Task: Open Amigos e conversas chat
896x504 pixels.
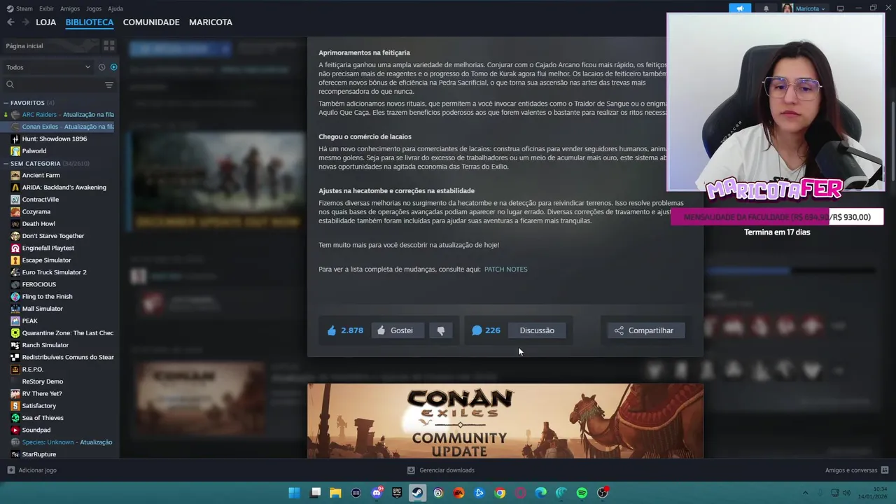Action: [x=857, y=470]
